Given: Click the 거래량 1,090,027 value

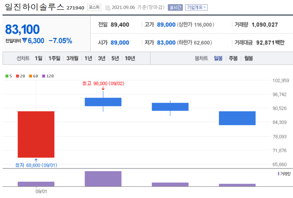Looking at the screenshot, I should pyautogui.click(x=265, y=25).
